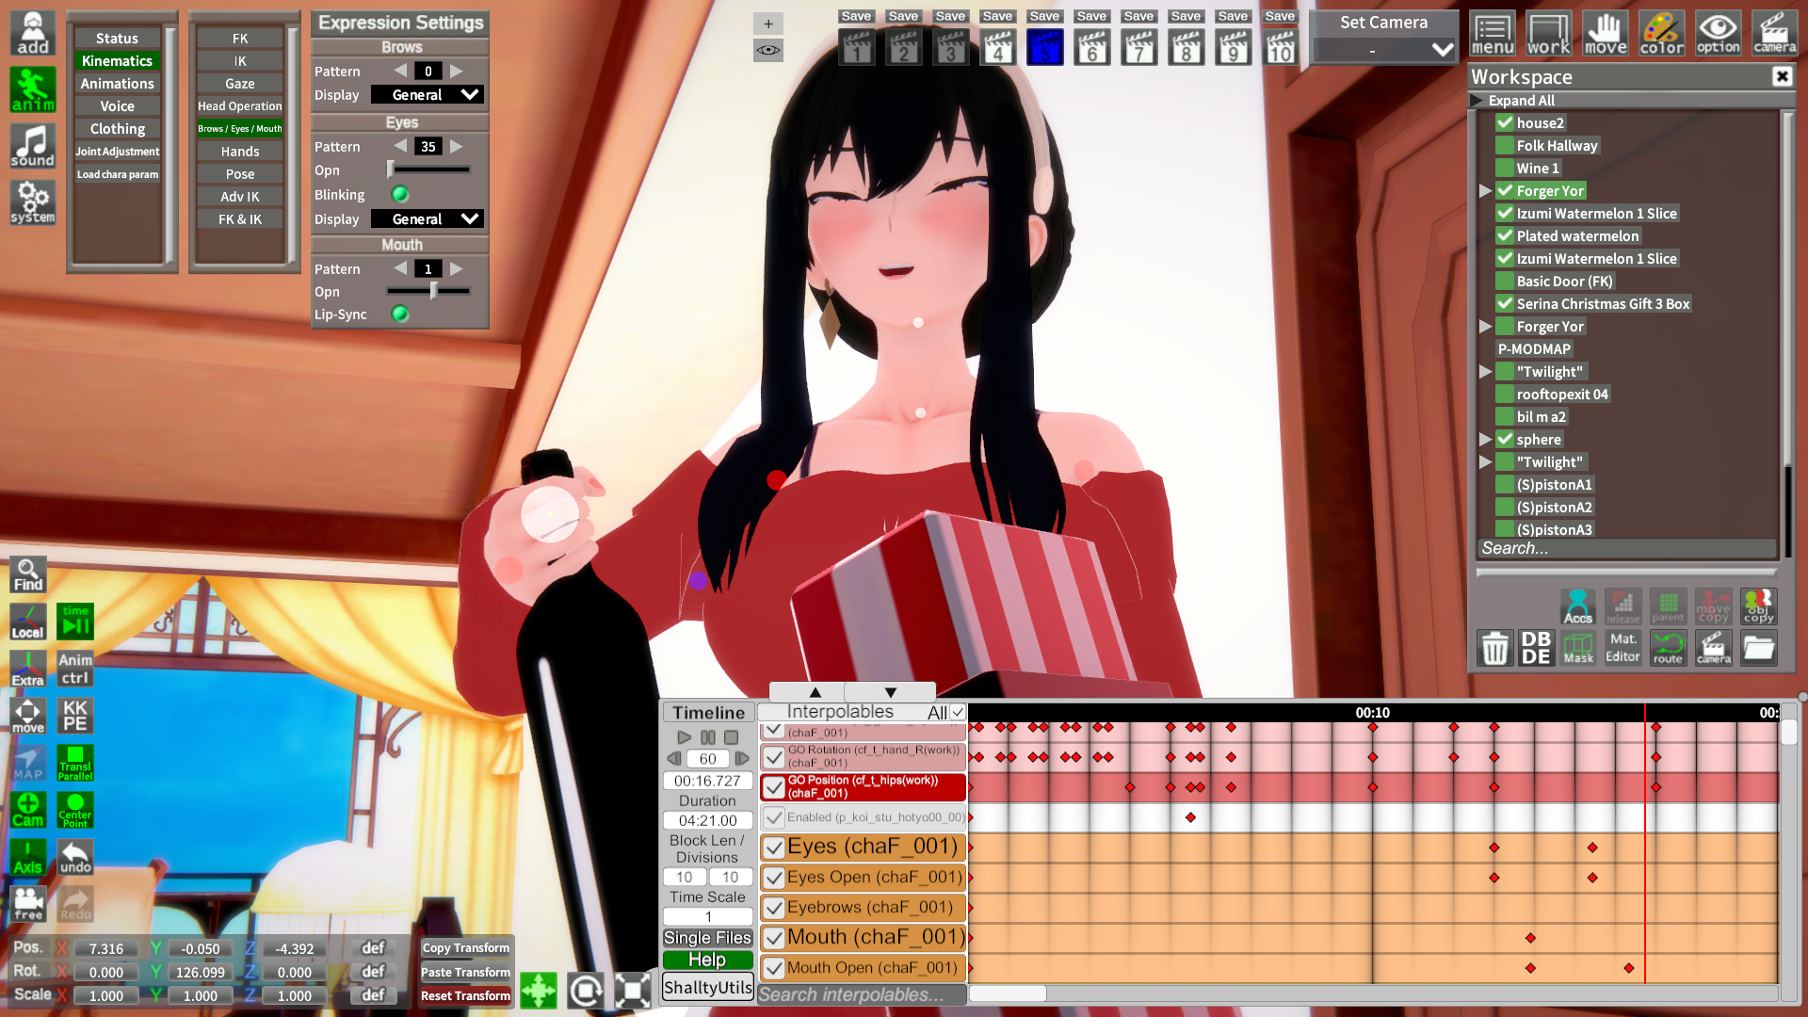The width and height of the screenshot is (1808, 1017).
Task: Toggle Serina Christmas Gift 3 Box checkbox
Action: 1505,304
